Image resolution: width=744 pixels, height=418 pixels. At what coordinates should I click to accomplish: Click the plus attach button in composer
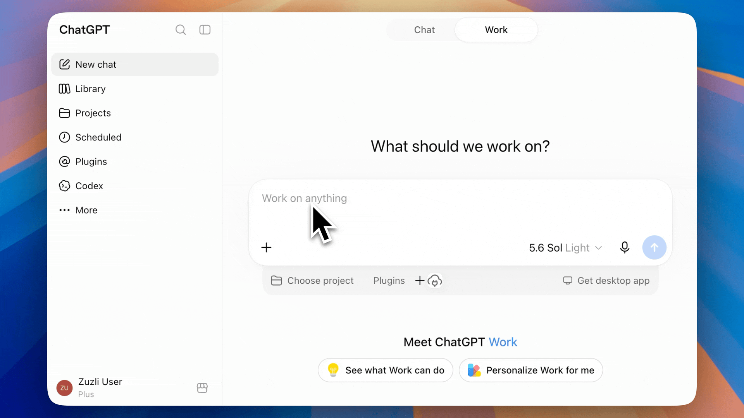tap(266, 248)
